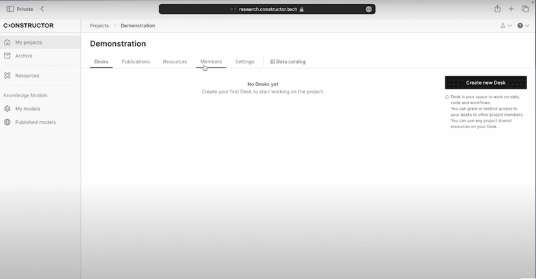Click the Published models globe icon

pyautogui.click(x=7, y=122)
